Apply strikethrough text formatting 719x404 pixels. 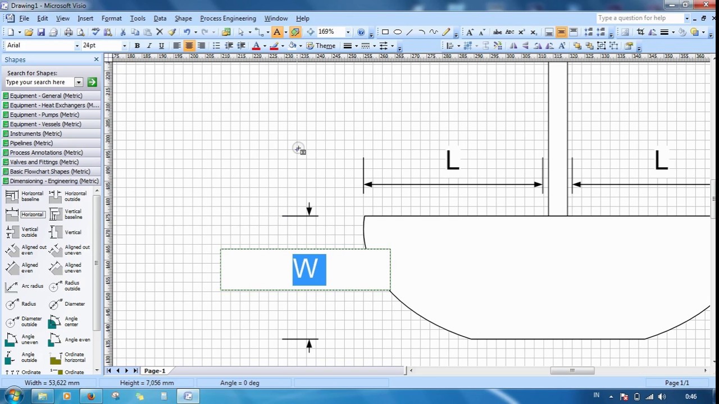pyautogui.click(x=497, y=32)
